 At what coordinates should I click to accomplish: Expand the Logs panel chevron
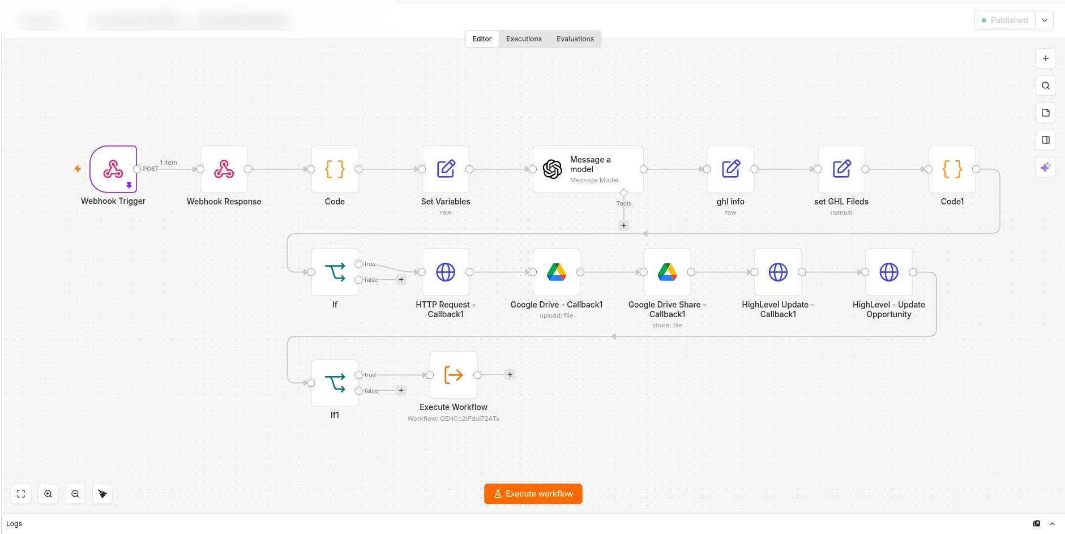[x=1053, y=524]
